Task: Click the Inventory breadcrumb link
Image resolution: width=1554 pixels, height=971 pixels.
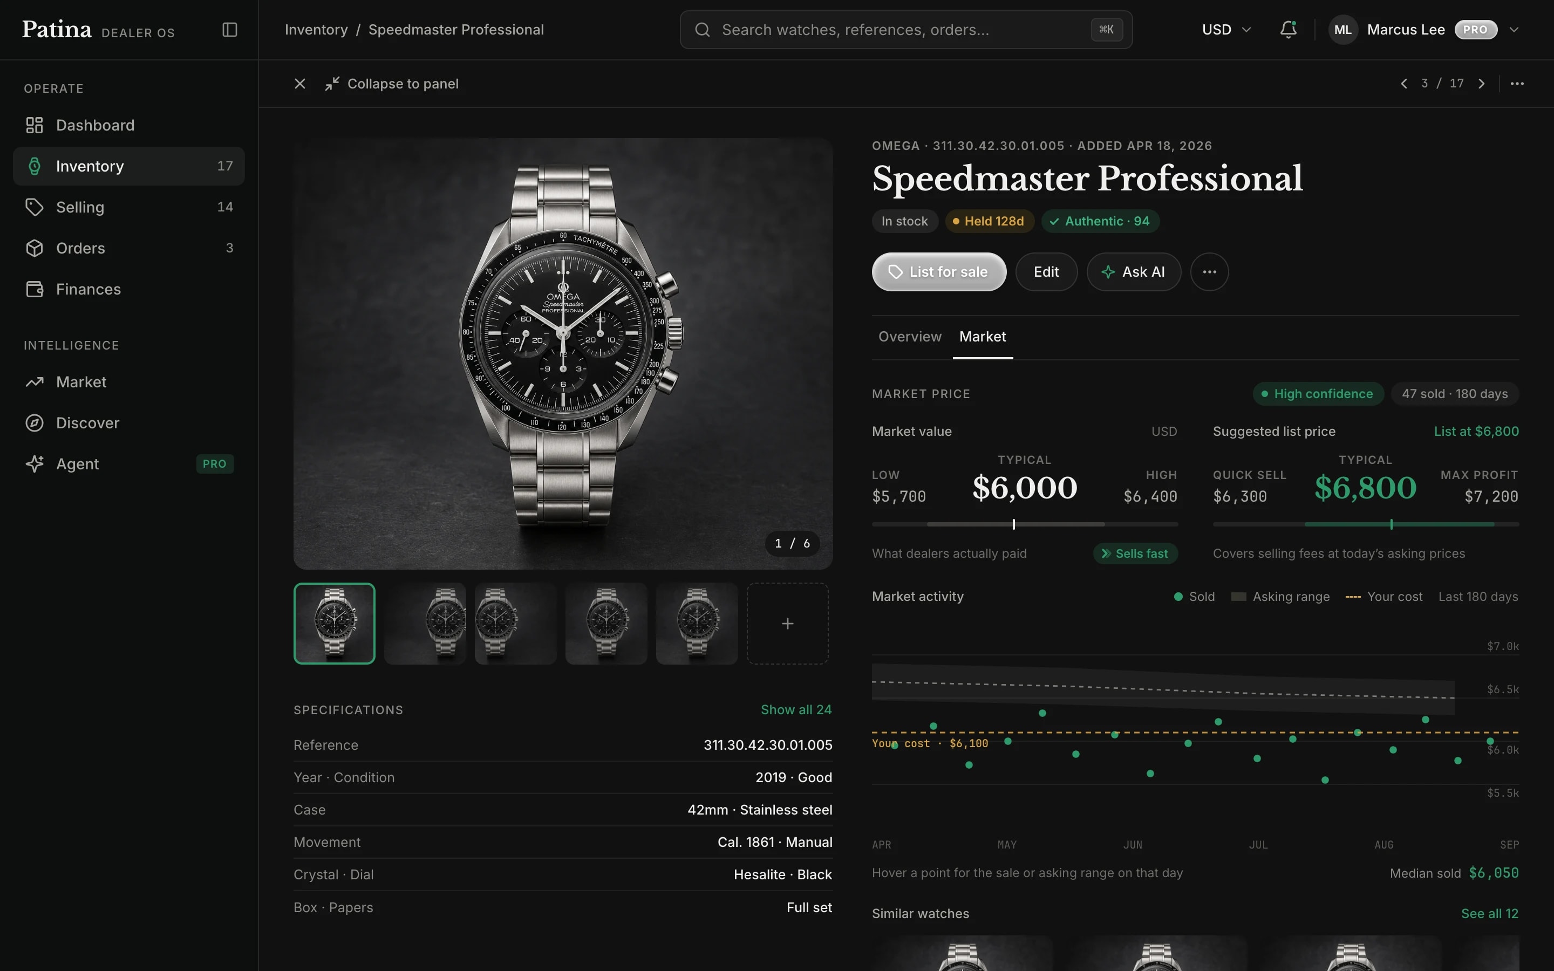Action: (x=316, y=30)
